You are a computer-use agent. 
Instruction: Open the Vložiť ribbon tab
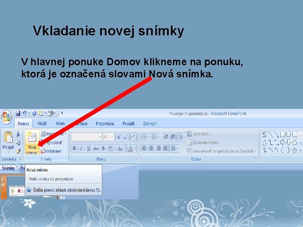pyautogui.click(x=42, y=124)
